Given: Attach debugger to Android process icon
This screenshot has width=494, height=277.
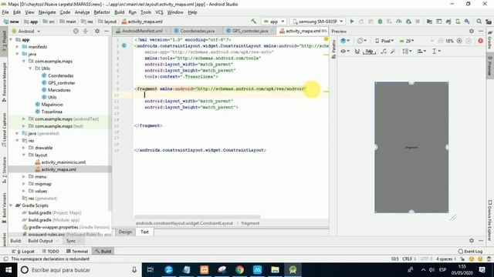Looking at the screenshot, I should pos(408,22).
